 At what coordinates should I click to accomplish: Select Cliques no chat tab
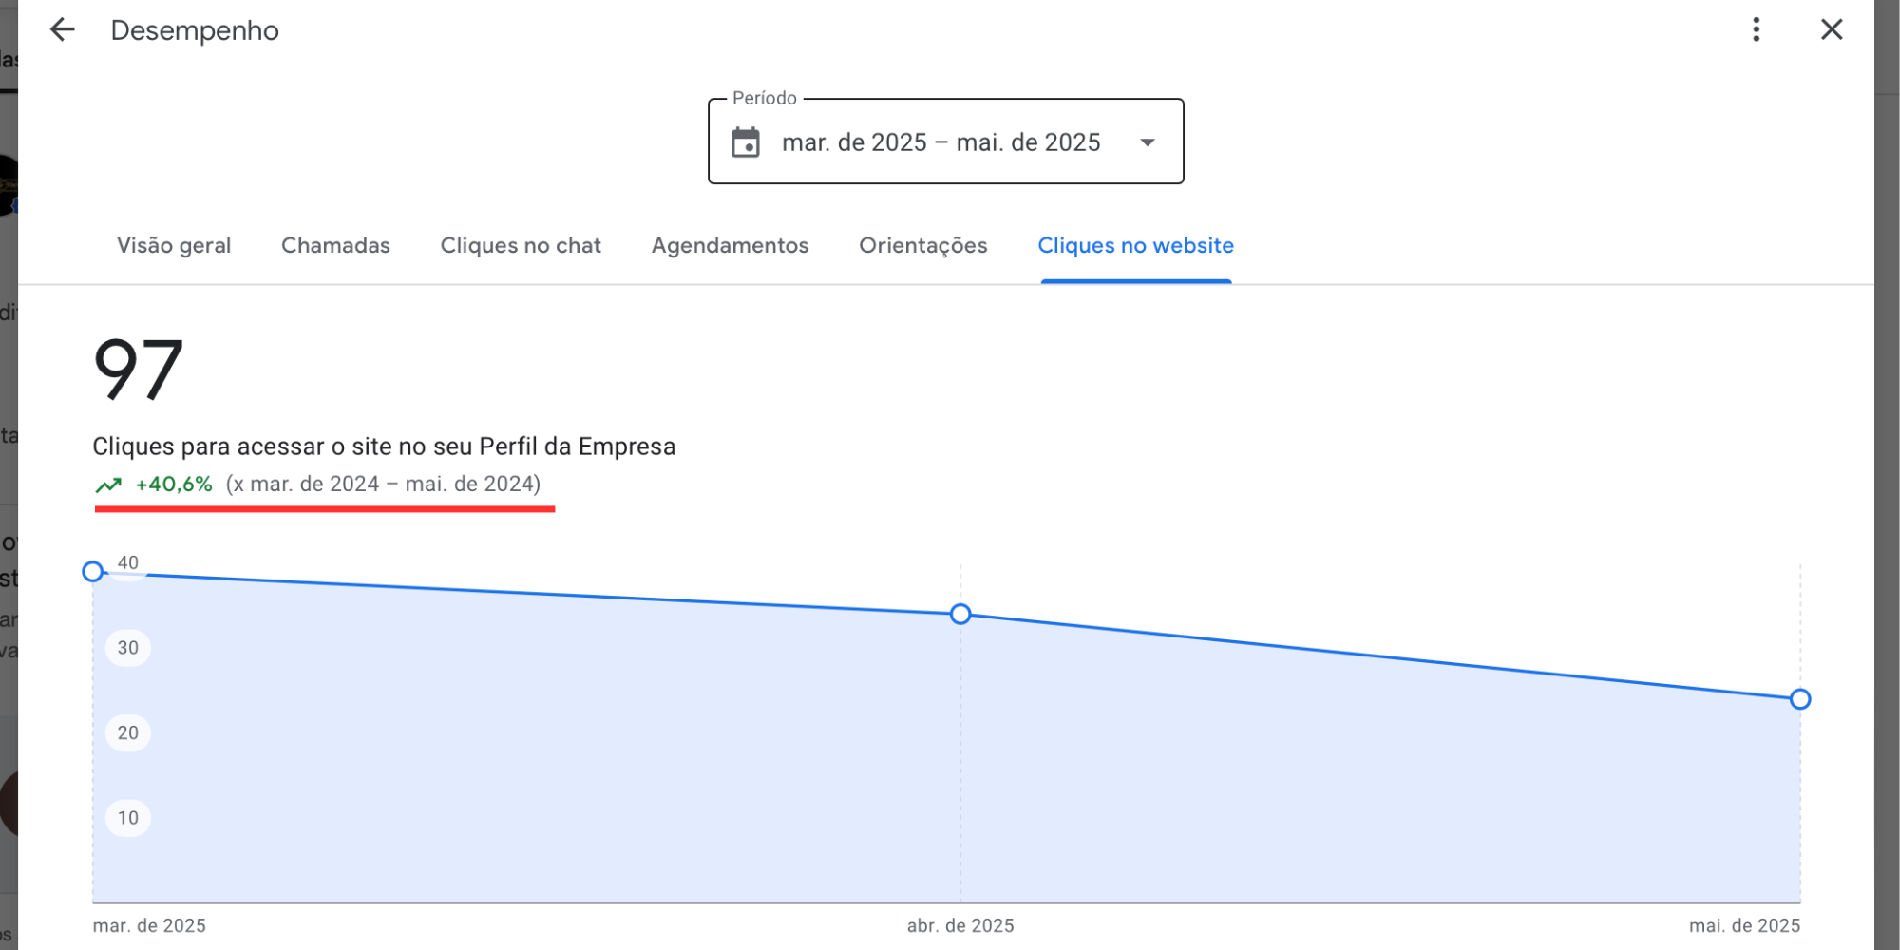click(x=521, y=245)
